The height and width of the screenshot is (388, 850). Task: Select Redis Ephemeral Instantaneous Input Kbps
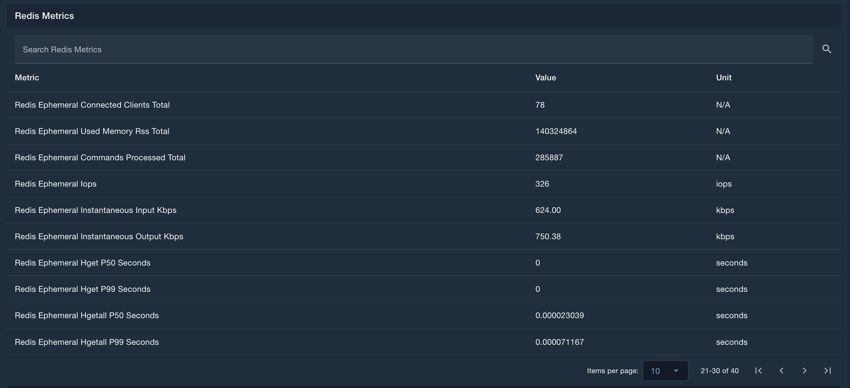[424, 210]
